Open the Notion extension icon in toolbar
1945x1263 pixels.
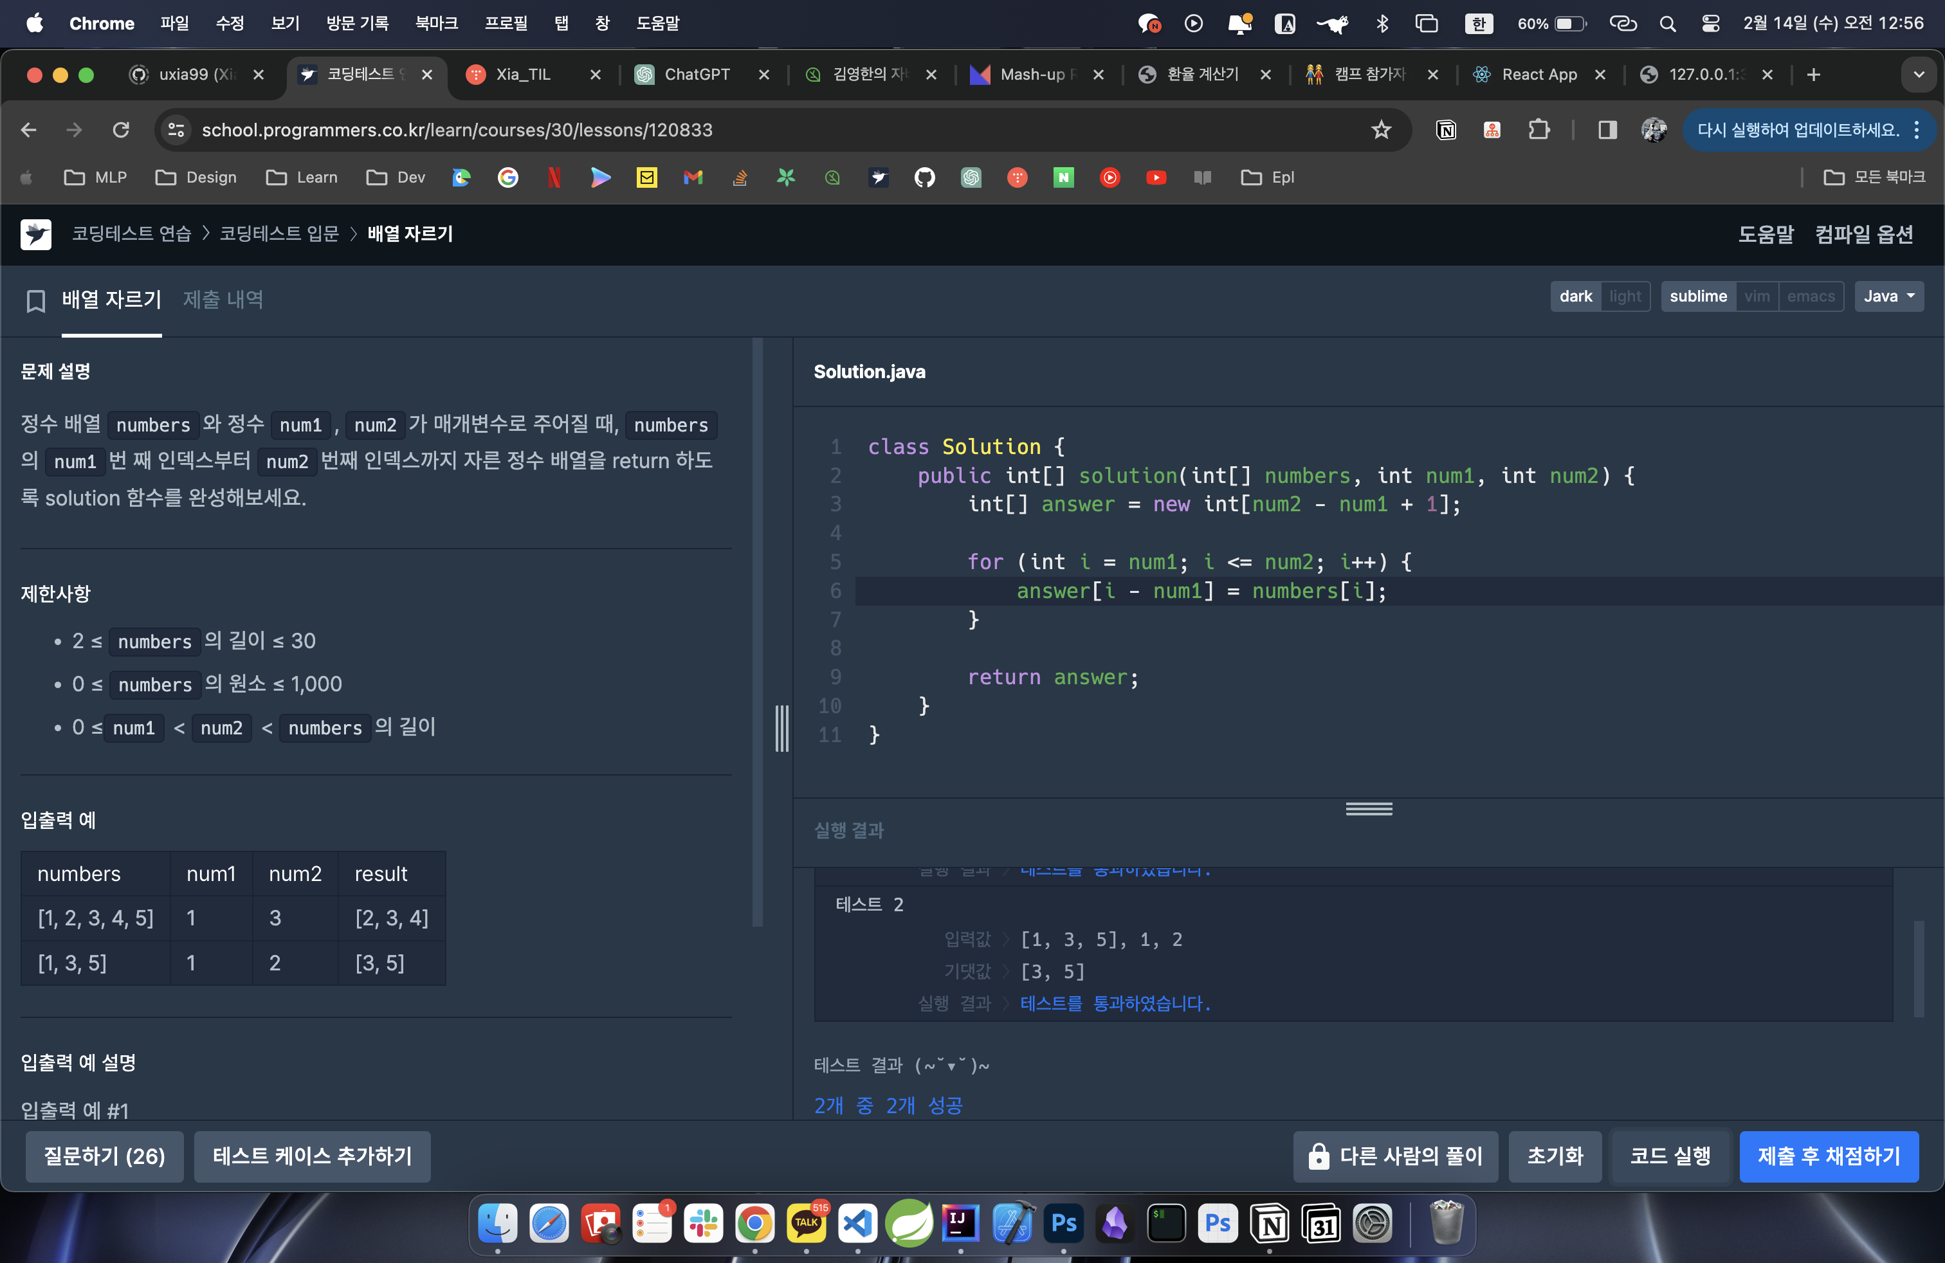coord(1446,130)
